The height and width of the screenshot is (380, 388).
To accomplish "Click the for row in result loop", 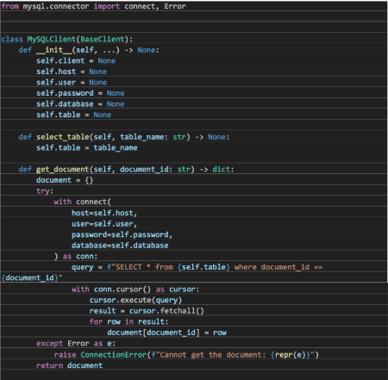I will (x=128, y=321).
